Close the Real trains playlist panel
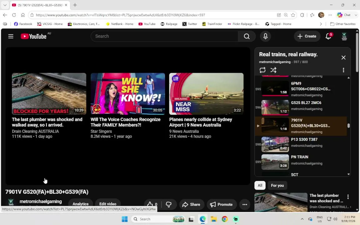Image resolution: width=360 pixels, height=225 pixels. (343, 57)
